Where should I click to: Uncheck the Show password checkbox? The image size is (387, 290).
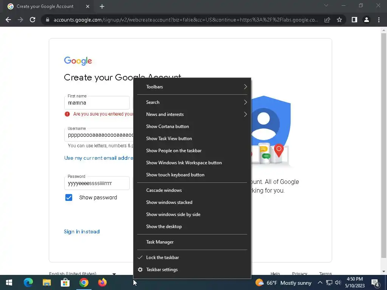69,197
